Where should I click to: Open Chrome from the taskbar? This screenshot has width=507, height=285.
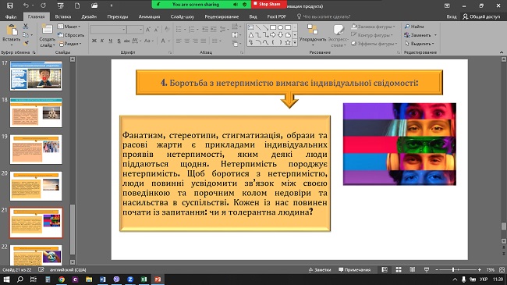pyautogui.click(x=62, y=280)
